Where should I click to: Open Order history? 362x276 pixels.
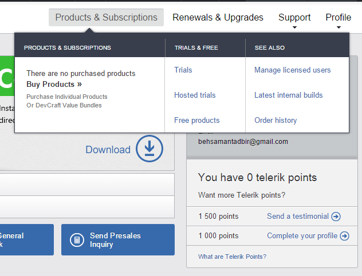coord(276,120)
